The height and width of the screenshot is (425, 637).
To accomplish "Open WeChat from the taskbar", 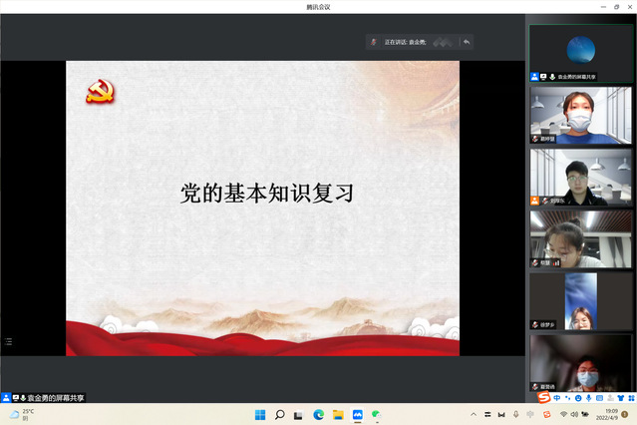I will [x=377, y=415].
